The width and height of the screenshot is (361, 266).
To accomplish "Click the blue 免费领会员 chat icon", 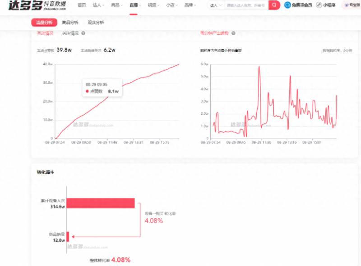I will click(x=287, y=5).
